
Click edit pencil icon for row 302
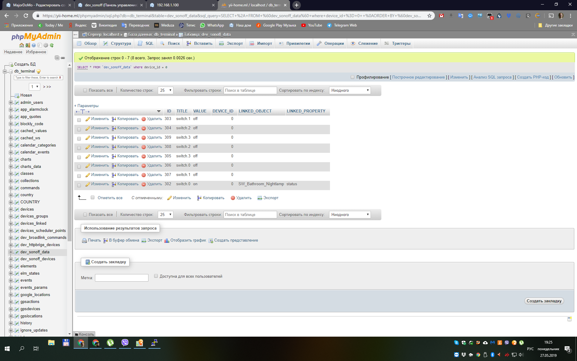(x=88, y=184)
